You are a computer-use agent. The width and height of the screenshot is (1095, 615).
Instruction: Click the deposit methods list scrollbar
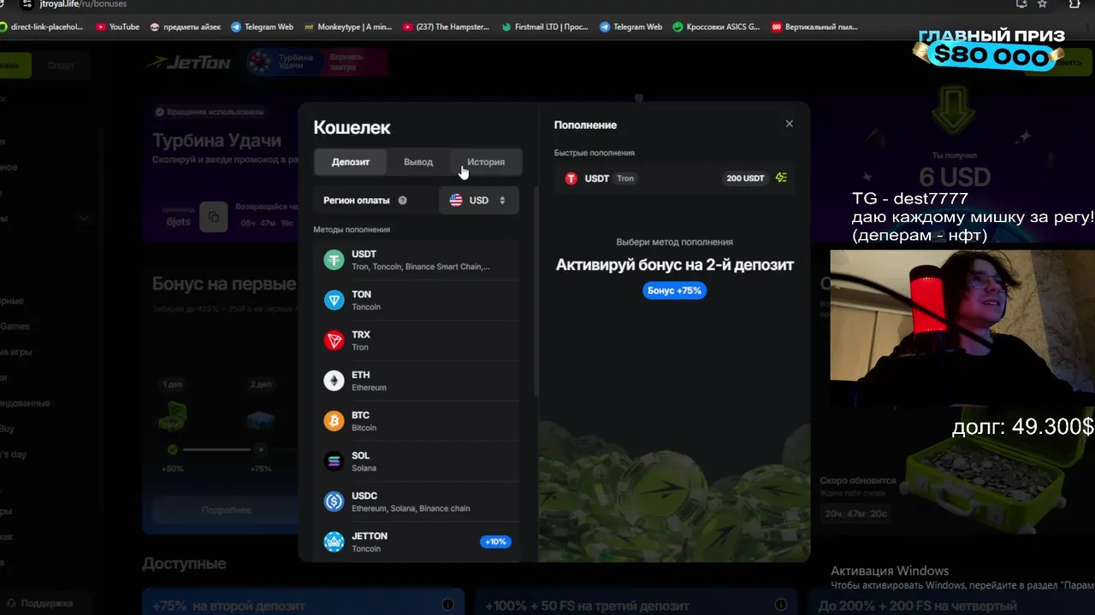tap(536, 290)
